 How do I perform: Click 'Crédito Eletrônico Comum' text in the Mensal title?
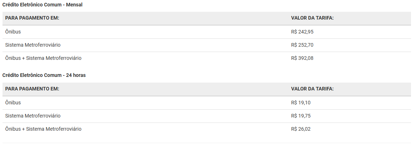click(x=32, y=5)
